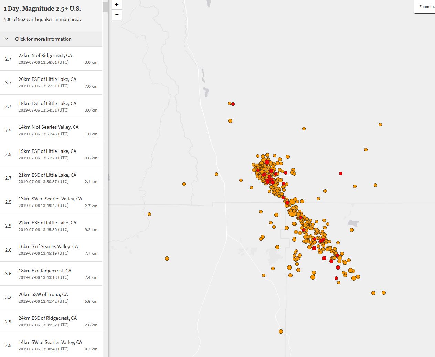Select 22km ESE of Little Lake 2.9 event
The height and width of the screenshot is (357, 435).
(x=51, y=226)
